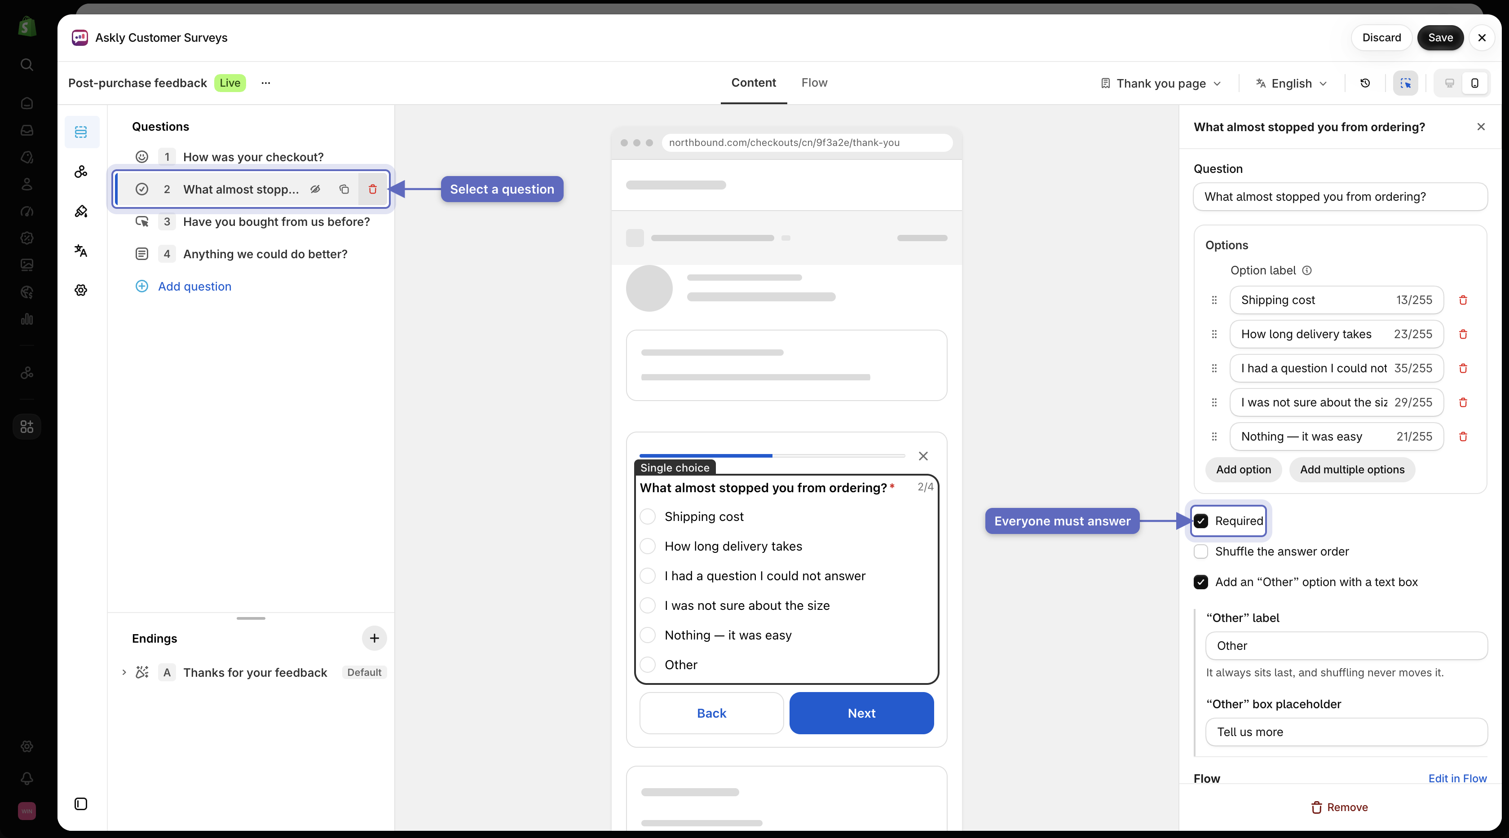
Task: Toggle the Add an "Other" option checkbox
Action: click(1201, 582)
